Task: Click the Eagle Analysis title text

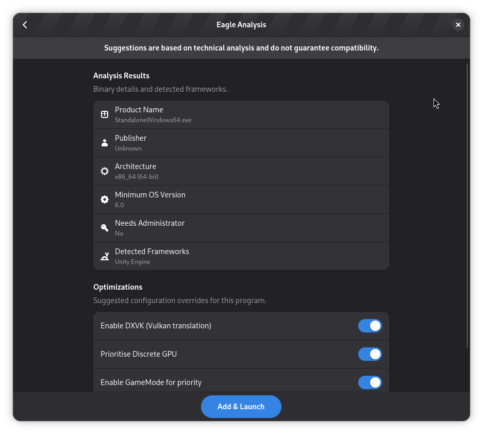Action: pyautogui.click(x=241, y=25)
